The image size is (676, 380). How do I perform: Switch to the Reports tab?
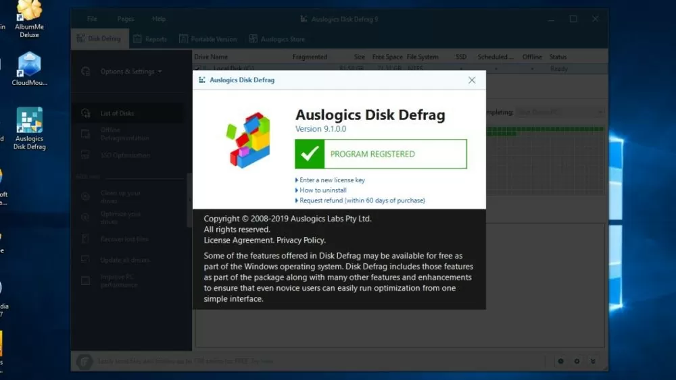coord(150,39)
